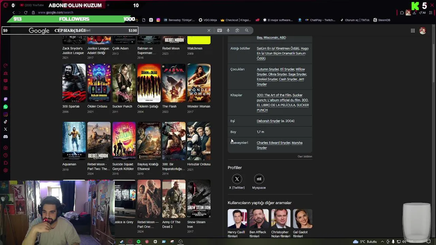Open Ben Affleck filmleri search
This screenshot has width=436, height=245.
(x=259, y=224)
